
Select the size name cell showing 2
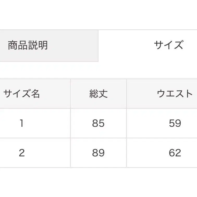tap(22, 153)
